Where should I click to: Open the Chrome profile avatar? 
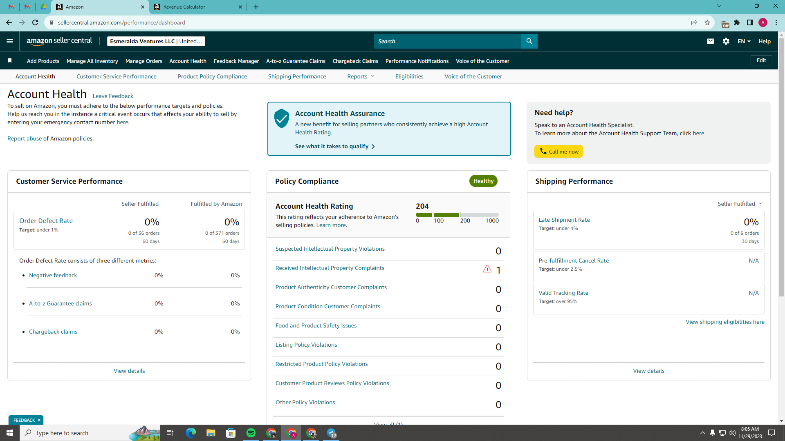(x=763, y=22)
